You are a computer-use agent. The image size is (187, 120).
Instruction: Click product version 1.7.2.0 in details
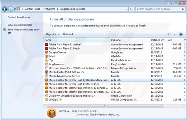coord(93,111)
